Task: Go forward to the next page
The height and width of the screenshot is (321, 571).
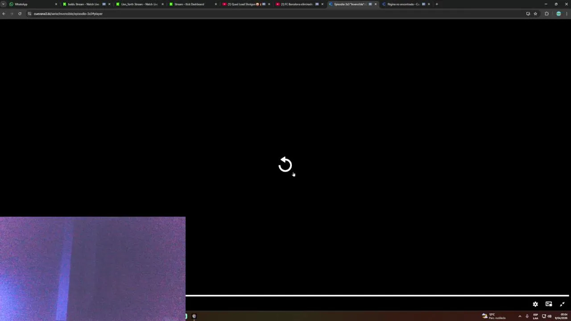Action: pos(12,13)
